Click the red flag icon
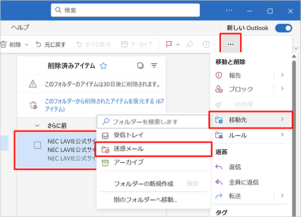This screenshot has width=301, height=217. pos(169,44)
